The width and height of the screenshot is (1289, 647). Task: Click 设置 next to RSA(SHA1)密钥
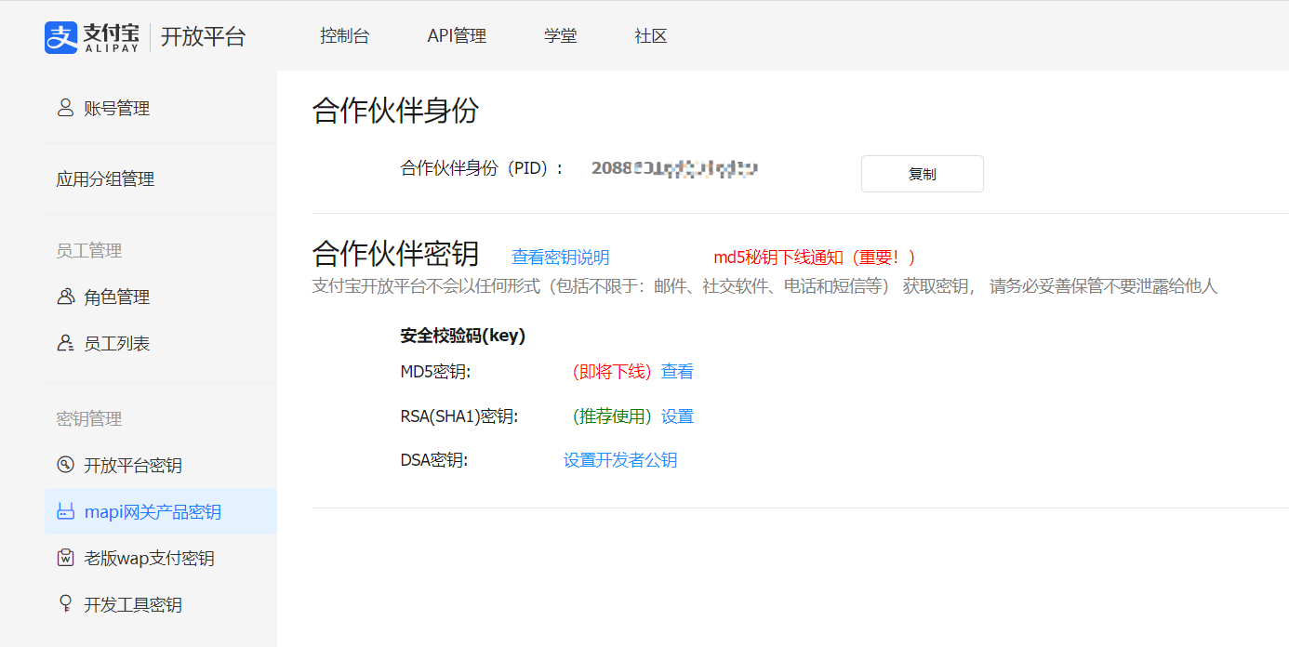(x=677, y=416)
